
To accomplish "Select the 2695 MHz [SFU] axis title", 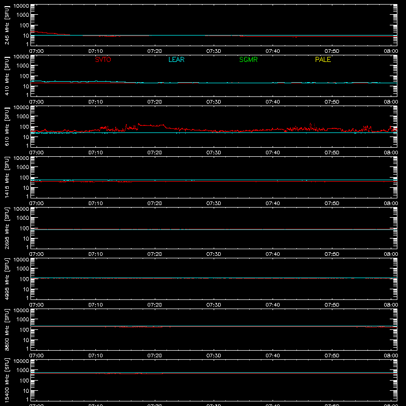I will [7, 228].
